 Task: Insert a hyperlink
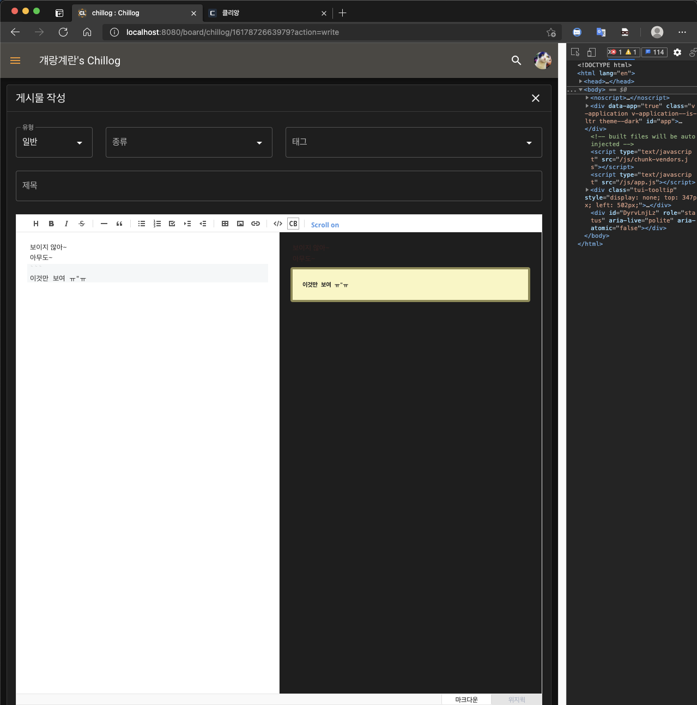[x=256, y=224]
